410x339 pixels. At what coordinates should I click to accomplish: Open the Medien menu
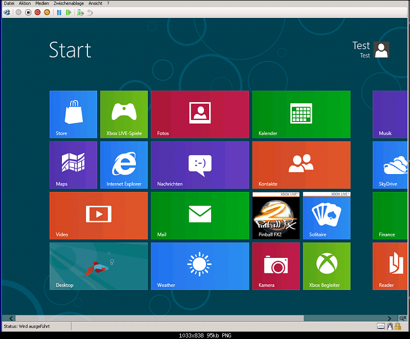point(42,4)
